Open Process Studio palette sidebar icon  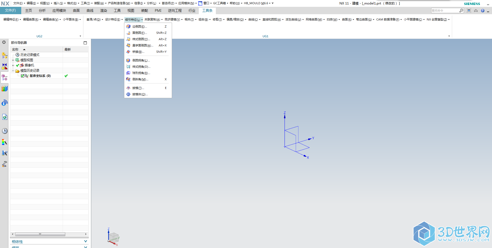pos(4,142)
